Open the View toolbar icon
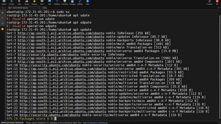 tap(42, 2)
